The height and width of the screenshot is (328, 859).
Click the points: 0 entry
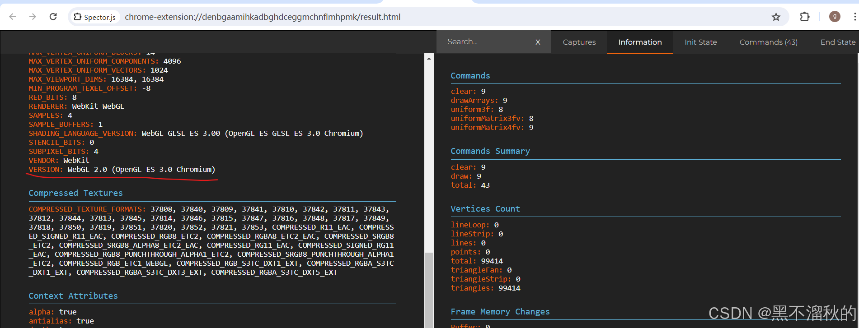click(x=470, y=252)
